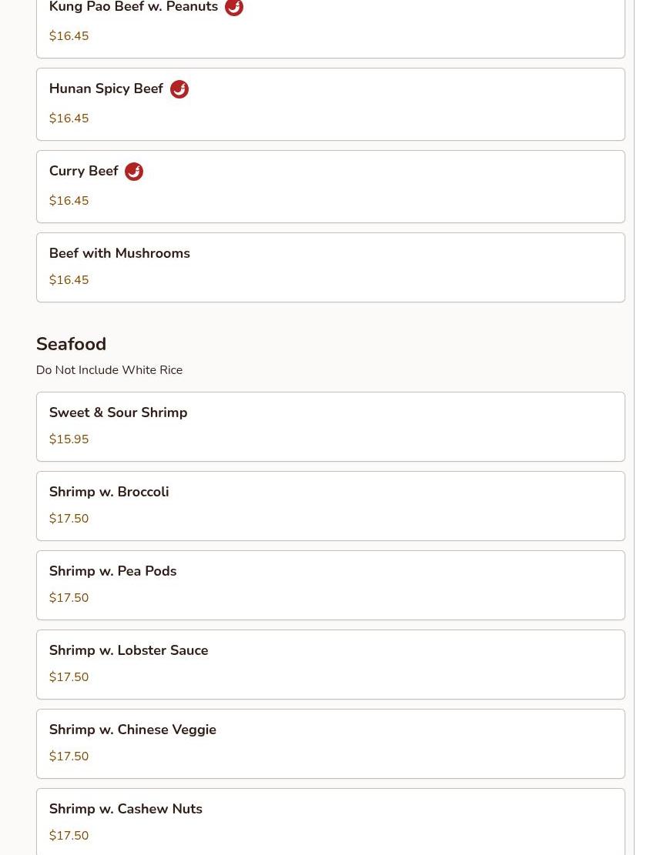The image size is (650, 855).
Task: Choose Shrimp w. Cashew Nuts item
Action: (x=330, y=822)
